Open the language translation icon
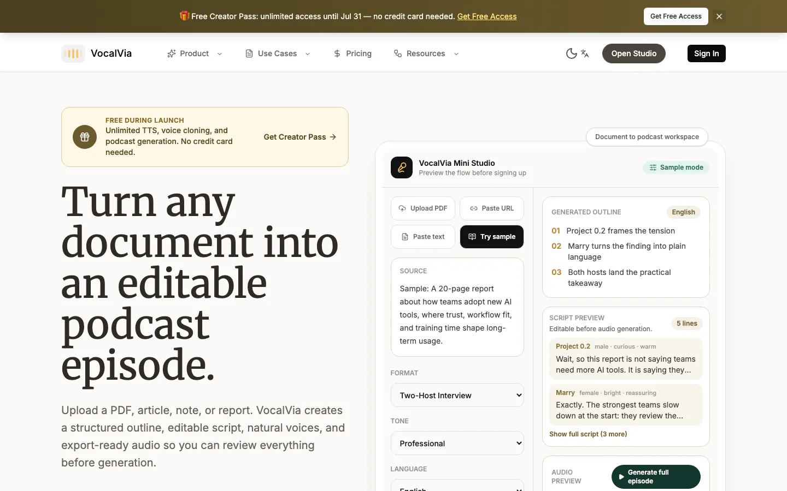Image resolution: width=787 pixels, height=491 pixels. [x=585, y=53]
